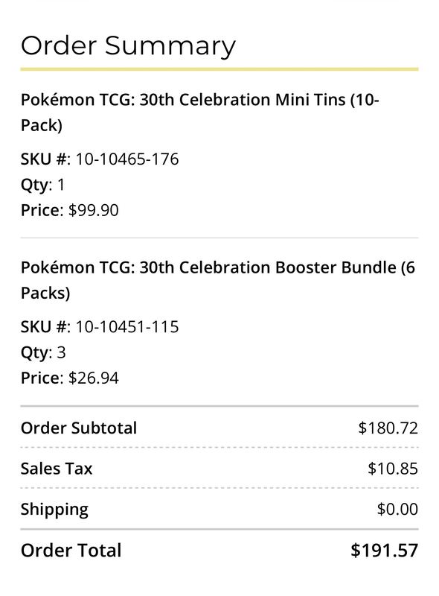Select the $180.72 subtotal amount
439x596 pixels.
point(388,428)
